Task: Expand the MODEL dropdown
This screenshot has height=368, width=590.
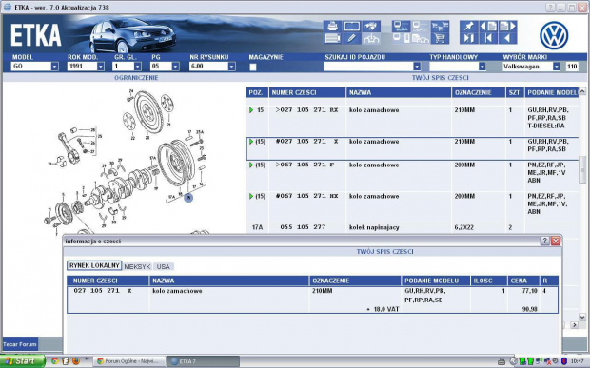Action: pyautogui.click(x=55, y=67)
